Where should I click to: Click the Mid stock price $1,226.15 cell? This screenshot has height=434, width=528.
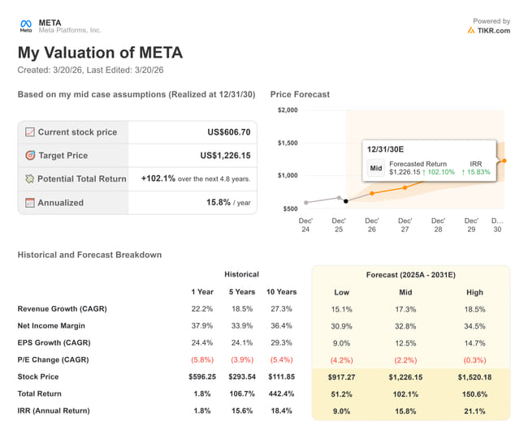point(409,377)
